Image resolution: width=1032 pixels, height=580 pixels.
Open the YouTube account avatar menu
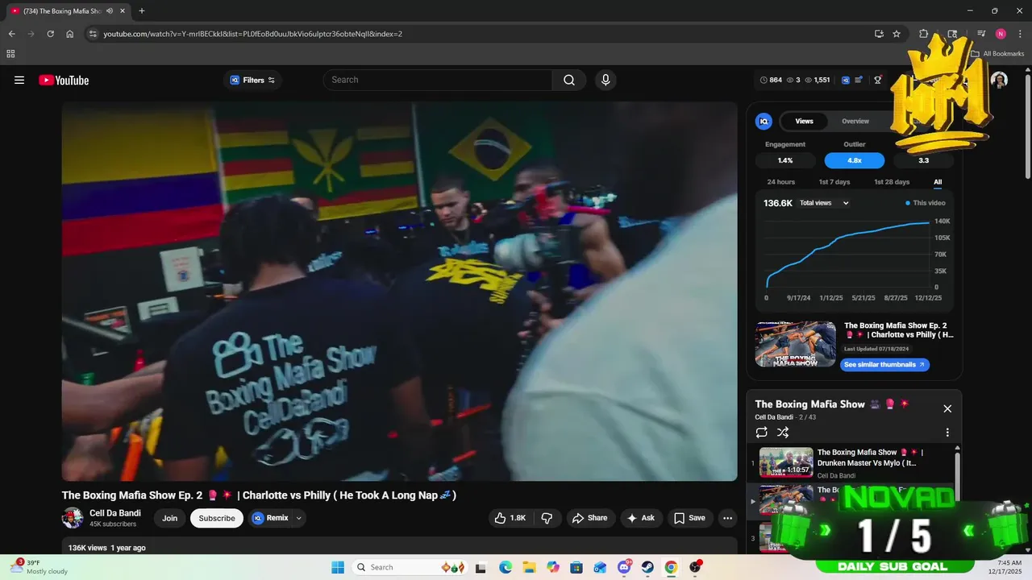point(999,80)
